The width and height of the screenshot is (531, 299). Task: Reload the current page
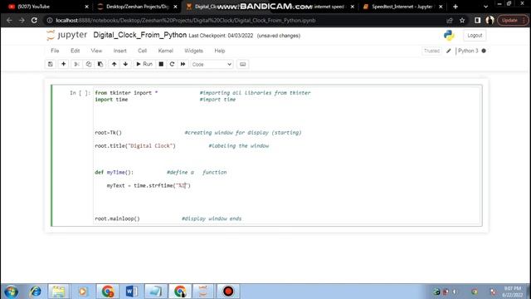[34, 20]
